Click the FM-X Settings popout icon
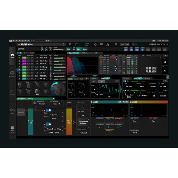Viewport: 178px width, 178px height. click(165, 56)
